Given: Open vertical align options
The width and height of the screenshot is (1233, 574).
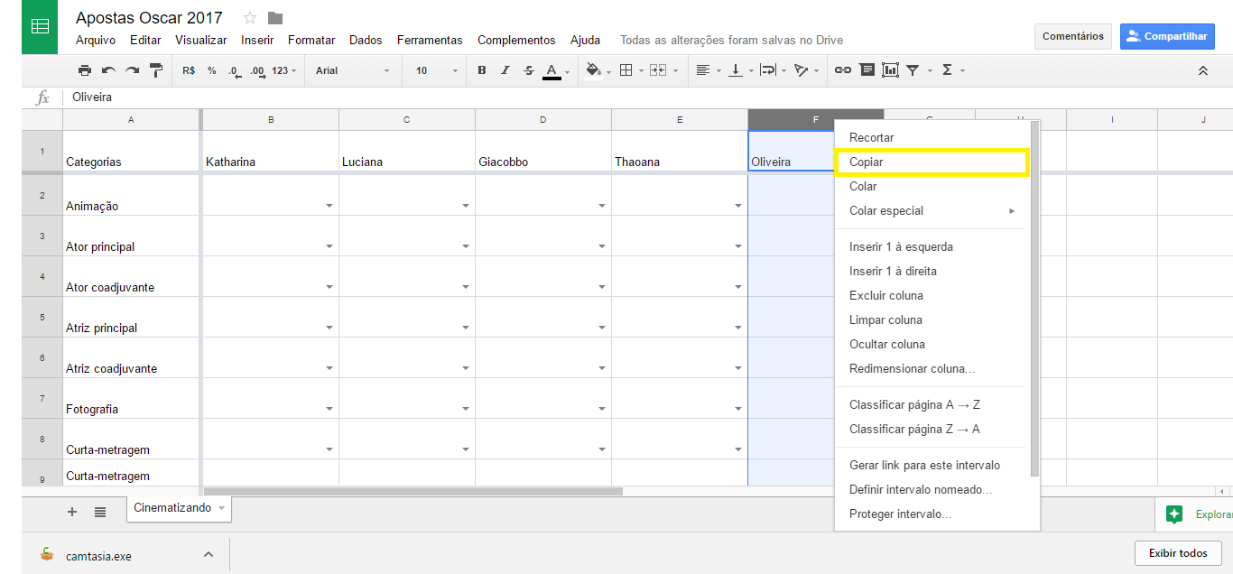Looking at the screenshot, I should pyautogui.click(x=736, y=70).
